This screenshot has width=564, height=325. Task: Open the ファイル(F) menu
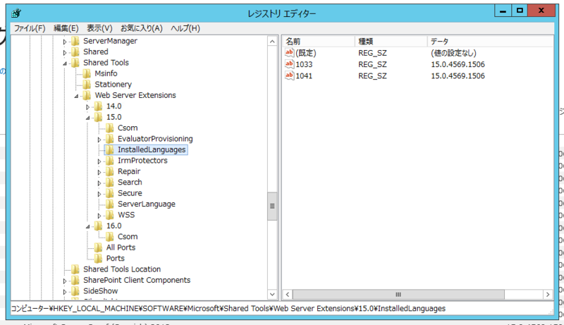pos(30,28)
